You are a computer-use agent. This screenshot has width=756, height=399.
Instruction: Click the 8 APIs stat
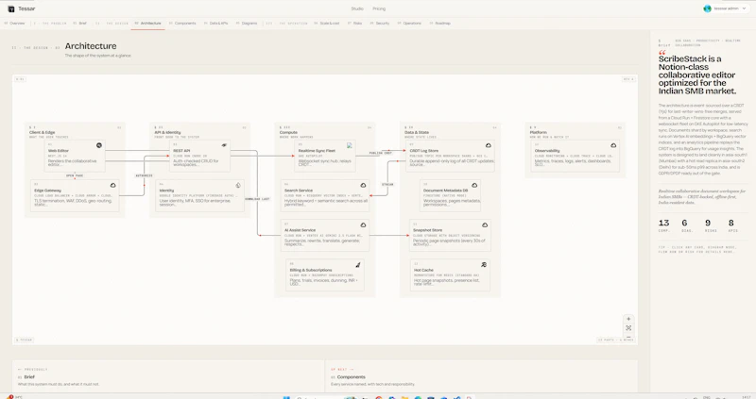(x=732, y=225)
